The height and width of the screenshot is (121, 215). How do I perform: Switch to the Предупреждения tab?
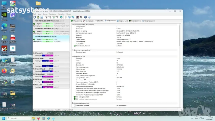click(148, 21)
